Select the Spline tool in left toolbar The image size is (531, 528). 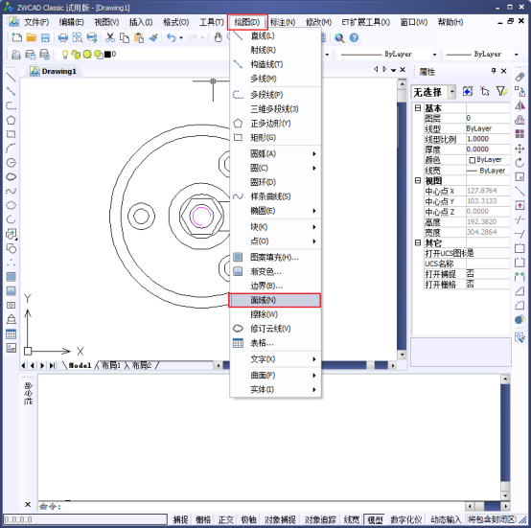11,192
